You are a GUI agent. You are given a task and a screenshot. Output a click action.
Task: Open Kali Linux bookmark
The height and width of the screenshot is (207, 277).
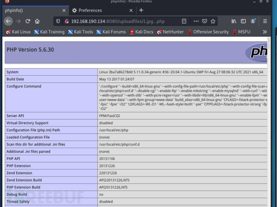[x=18, y=32]
